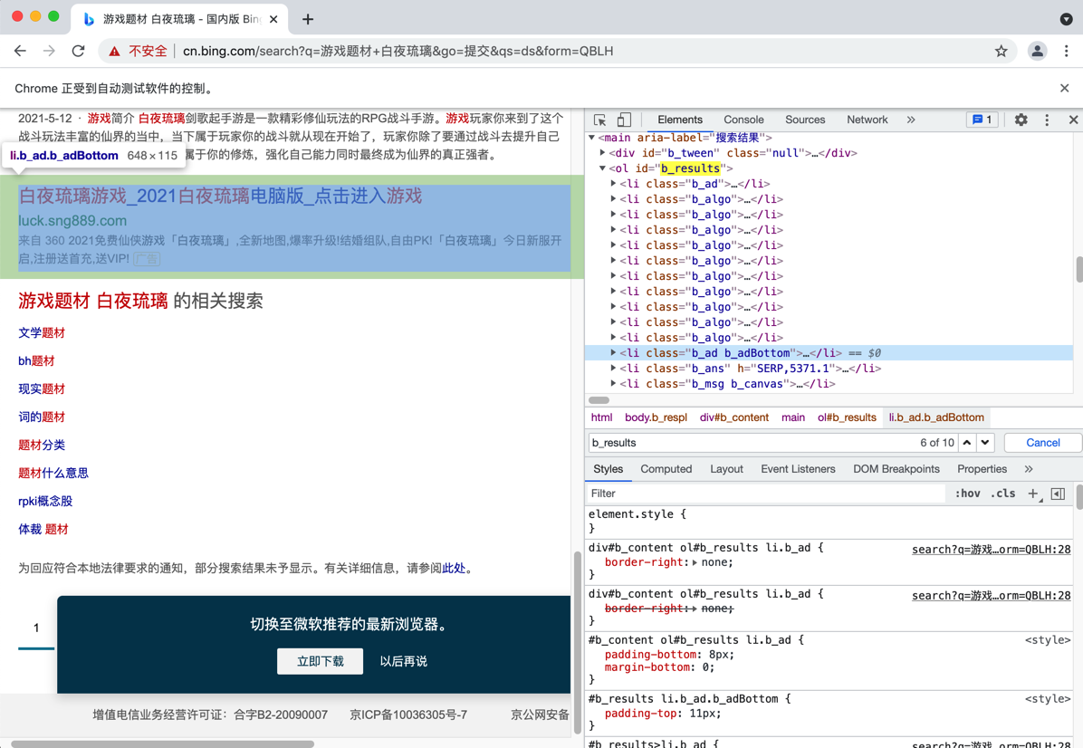The width and height of the screenshot is (1083, 748).
Task: Open the luck.sng889.com ad URL
Action: pyautogui.click(x=72, y=221)
